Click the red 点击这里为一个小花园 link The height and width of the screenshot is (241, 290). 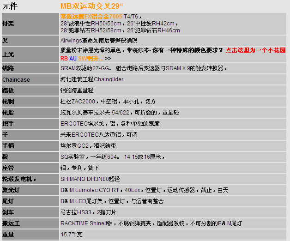(x=256, y=50)
